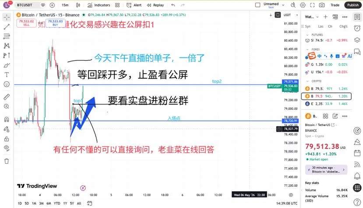This screenshot has width=363, height=208.
Task: Select the Text annotation tool
Action: (x=7, y=74)
